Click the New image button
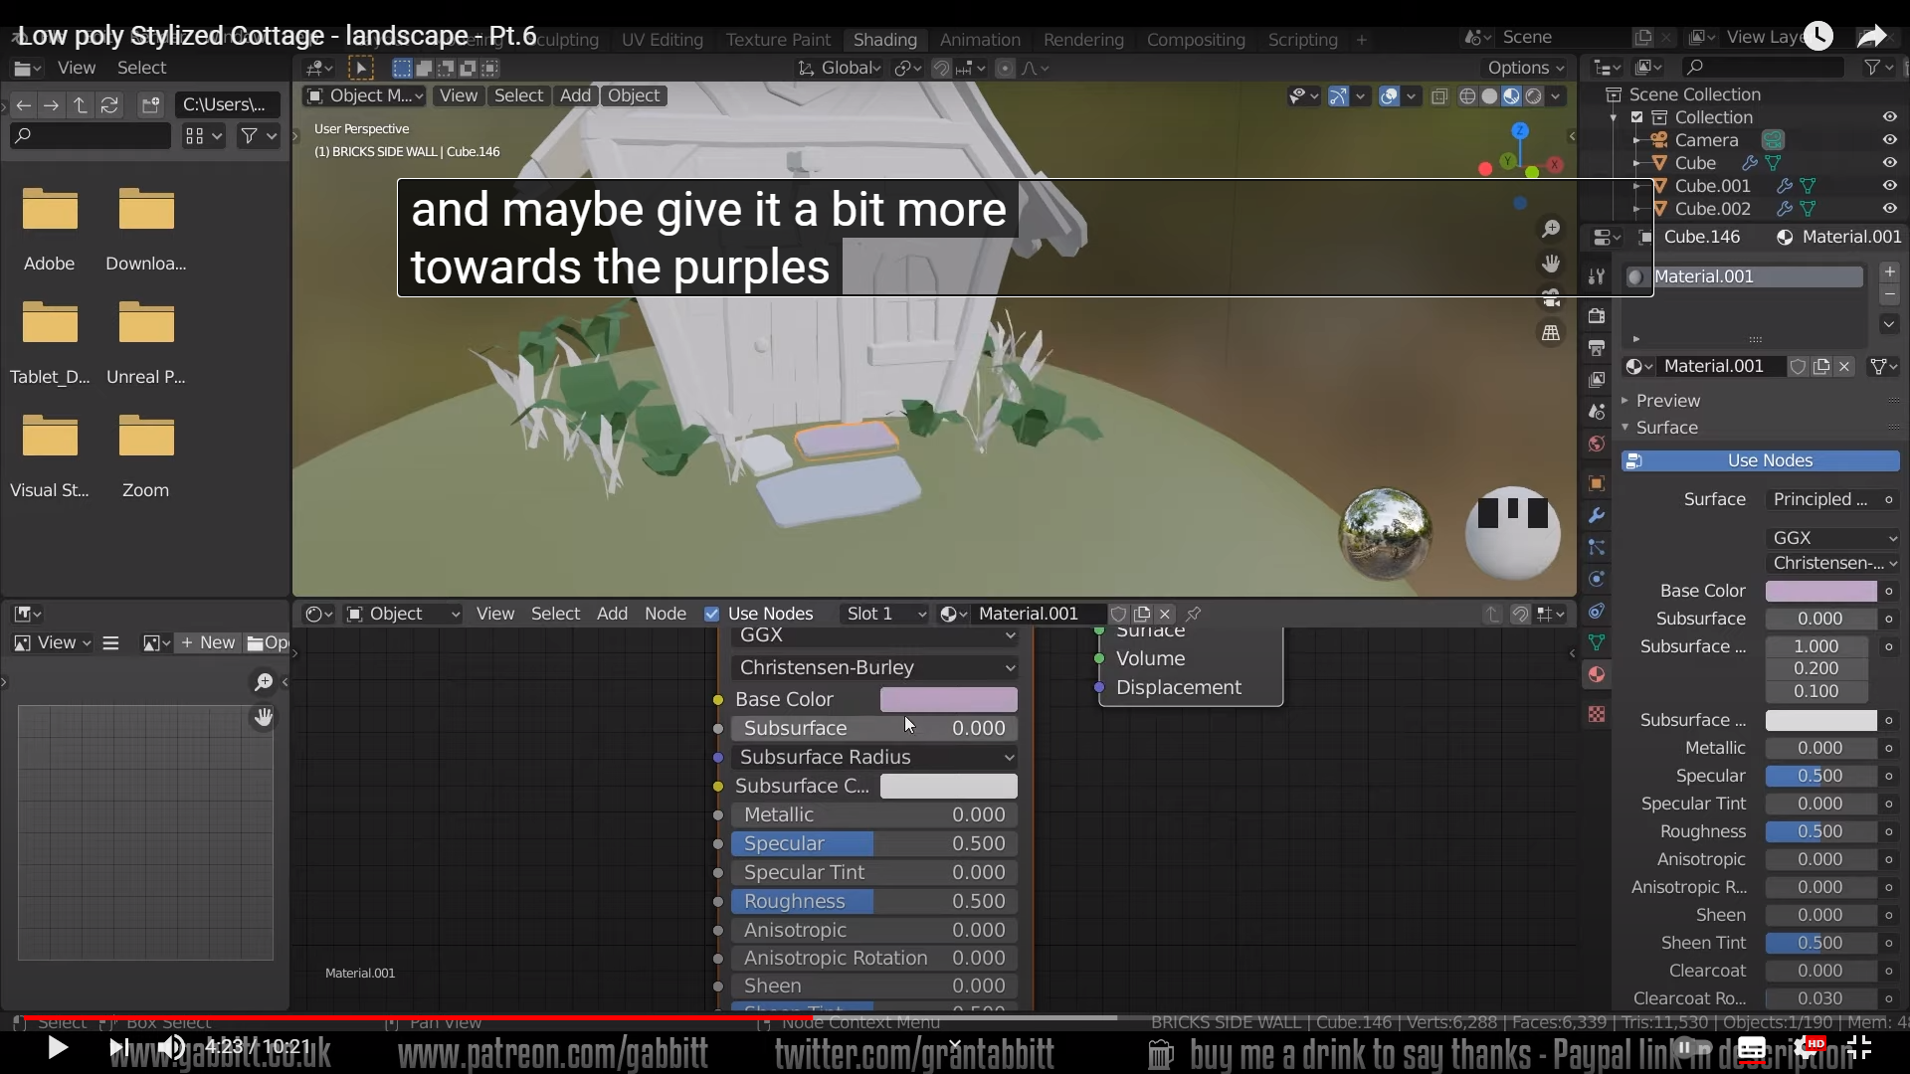This screenshot has height=1074, width=1910. (x=208, y=642)
